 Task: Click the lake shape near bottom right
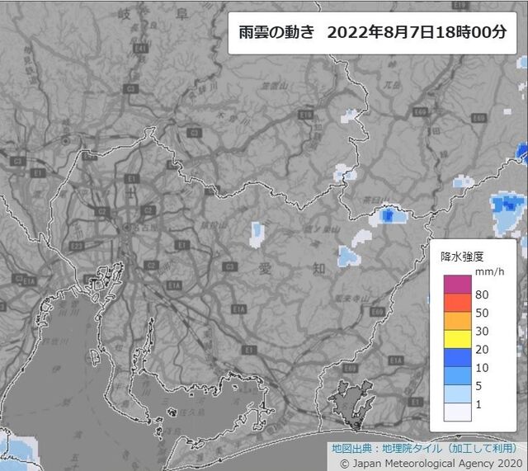pyautogui.click(x=352, y=404)
